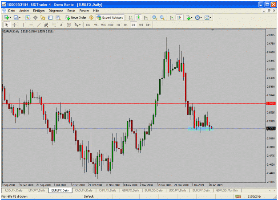Select the vertical line tool
This screenshot has height=200, width=278.
pyautogui.click(x=24, y=25)
